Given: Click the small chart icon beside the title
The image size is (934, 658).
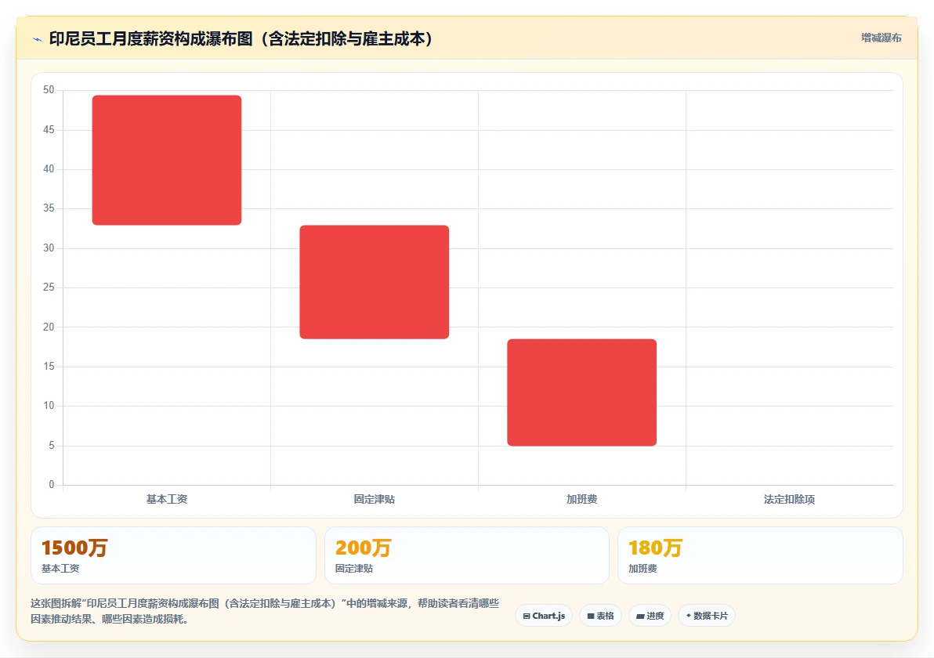Looking at the screenshot, I should pos(37,39).
